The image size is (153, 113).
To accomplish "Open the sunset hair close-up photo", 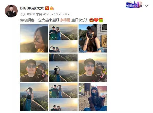I will pyautogui.click(x=34, y=38).
